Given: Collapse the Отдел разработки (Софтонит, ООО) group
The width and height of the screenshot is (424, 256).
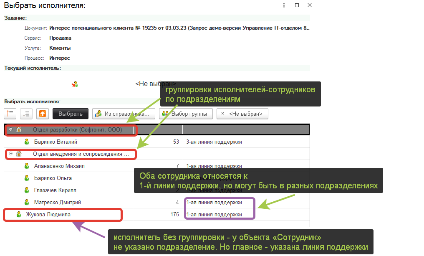Looking at the screenshot, I should [11, 130].
